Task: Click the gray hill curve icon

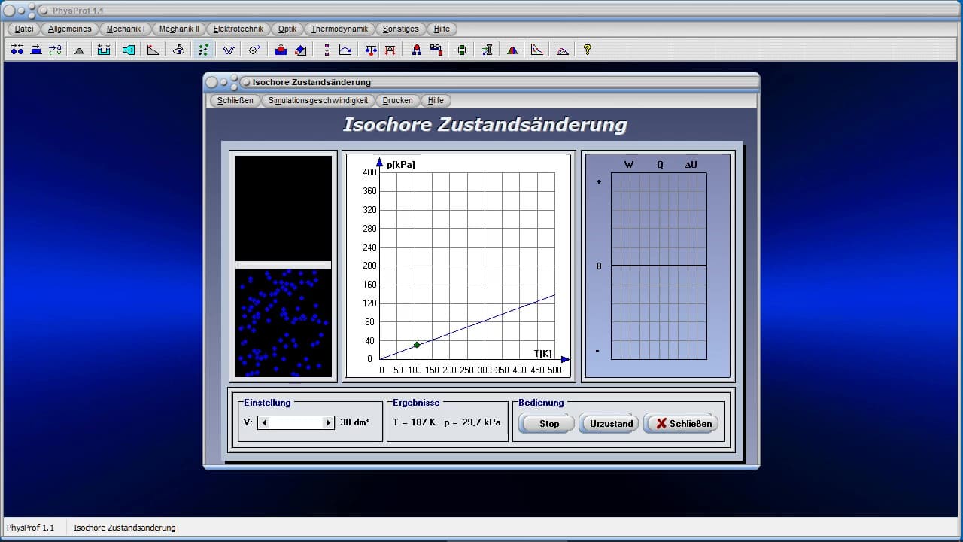Action: [79, 50]
